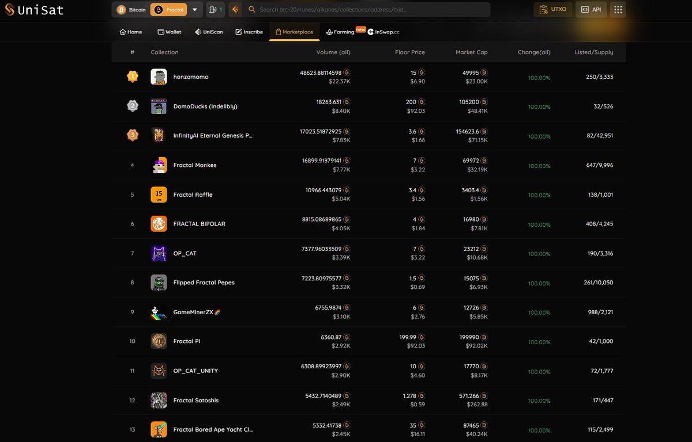Open the API button
The width and height of the screenshot is (692, 442).
click(x=591, y=10)
